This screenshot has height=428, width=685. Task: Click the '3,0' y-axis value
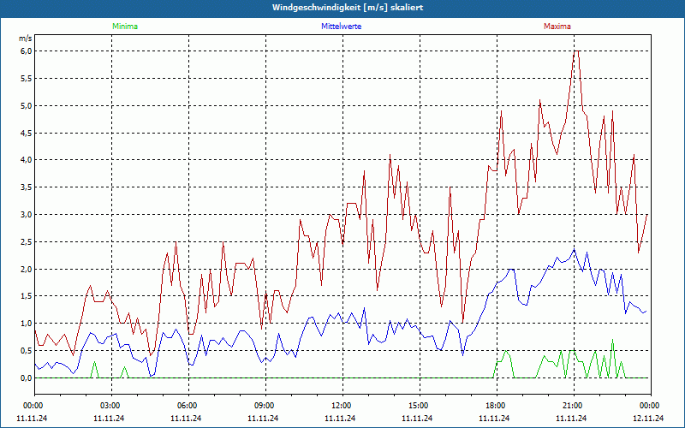coord(27,215)
